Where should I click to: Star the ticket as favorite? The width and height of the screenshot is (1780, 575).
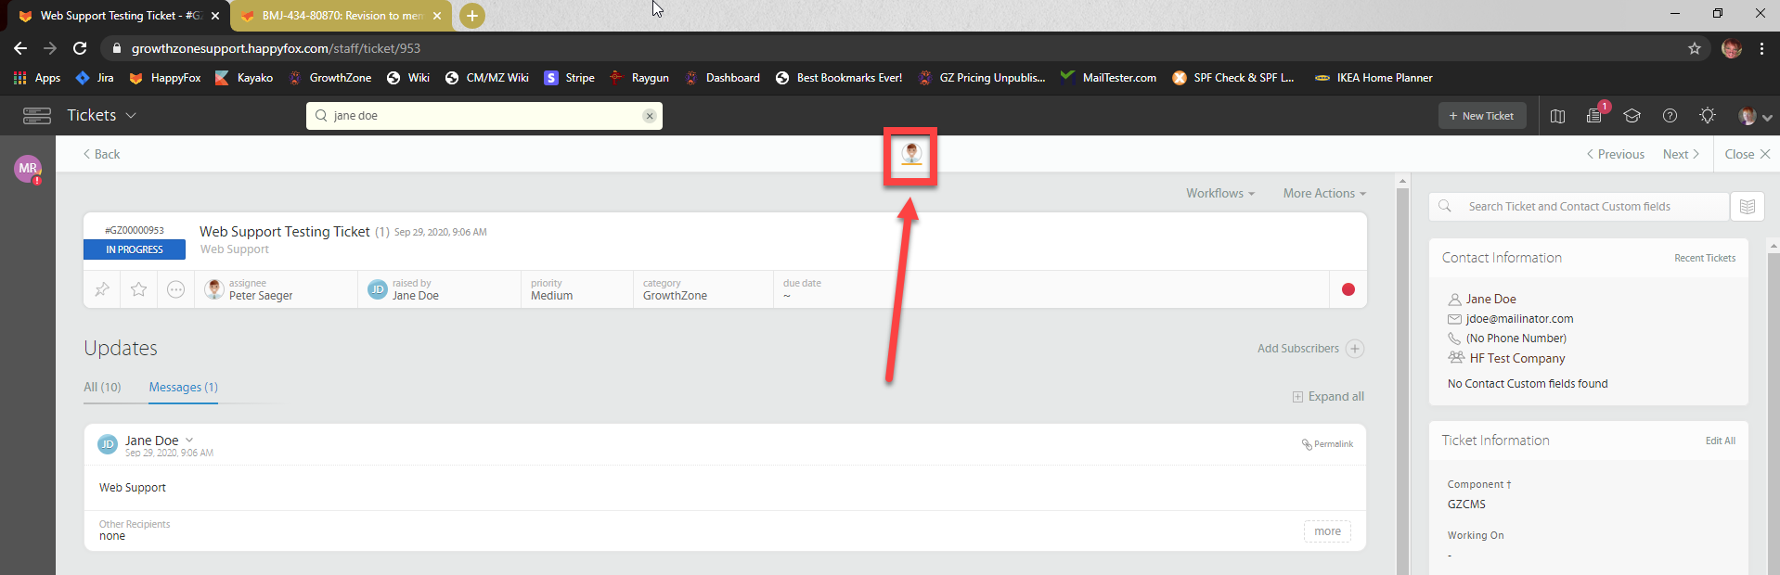[139, 289]
